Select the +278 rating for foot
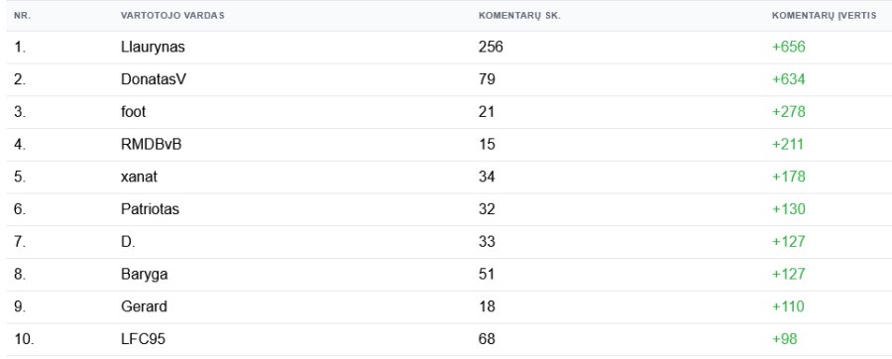Screen dimensions: 892x359 [789, 111]
